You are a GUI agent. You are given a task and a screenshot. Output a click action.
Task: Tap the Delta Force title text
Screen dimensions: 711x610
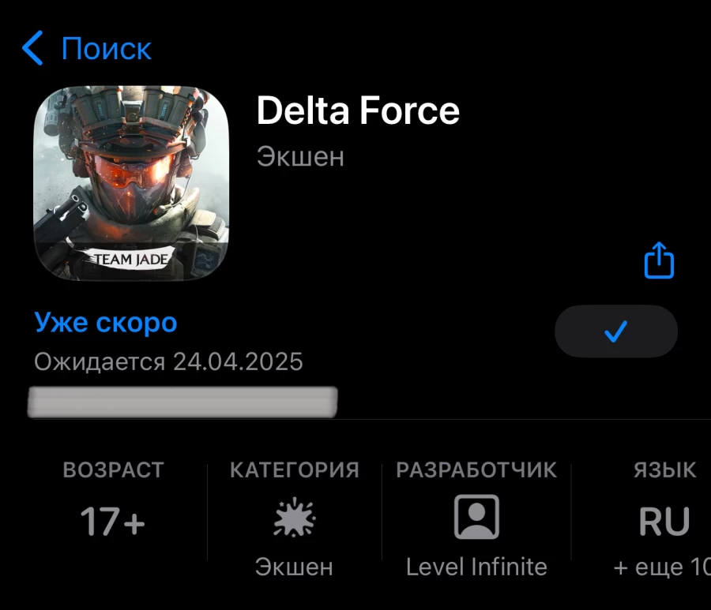tap(358, 111)
